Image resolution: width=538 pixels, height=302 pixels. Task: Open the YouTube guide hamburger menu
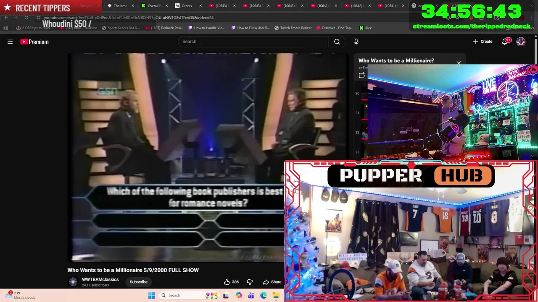(10, 42)
